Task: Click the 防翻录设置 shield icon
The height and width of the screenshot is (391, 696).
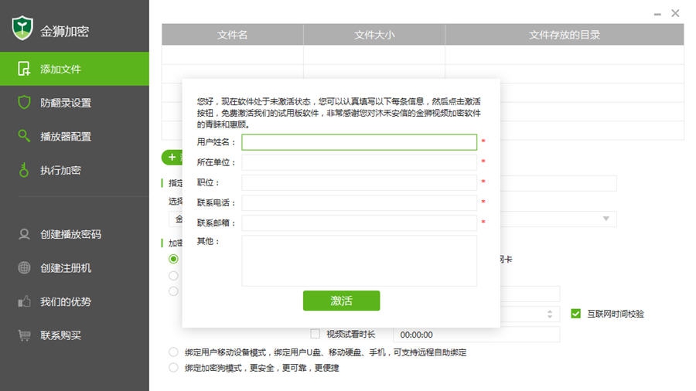Action: [24, 103]
